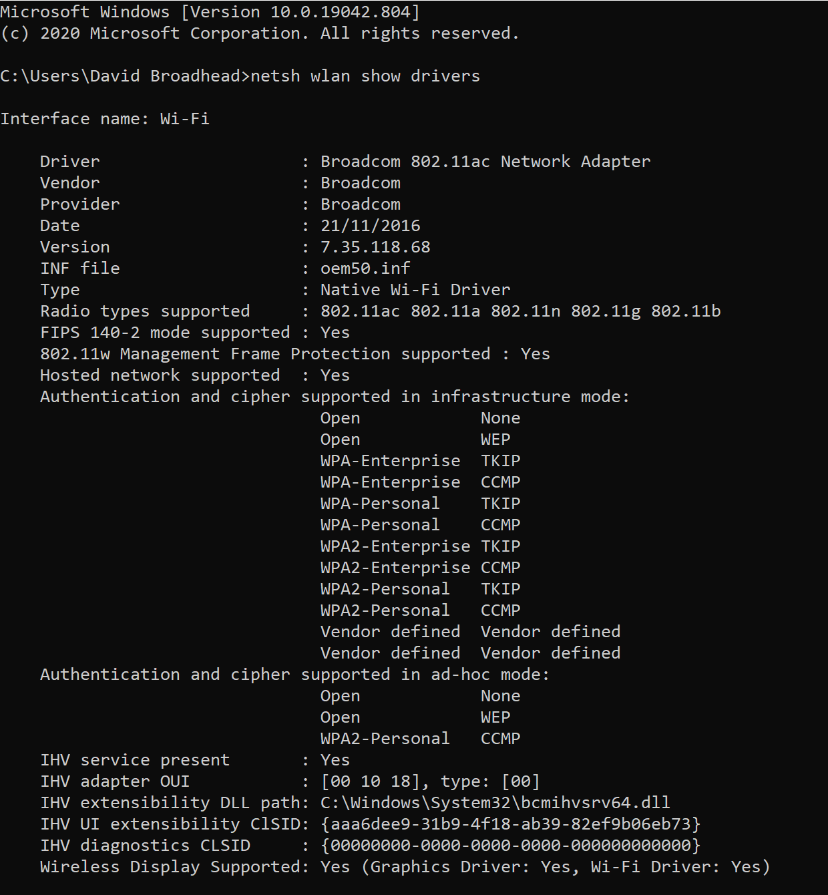
Task: Click the driver date 21/11/2016
Action: (x=370, y=226)
